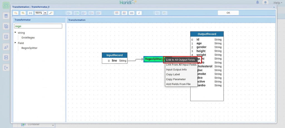Select Input Output Info menu entry
The height and width of the screenshot is (128, 285).
[181, 70]
